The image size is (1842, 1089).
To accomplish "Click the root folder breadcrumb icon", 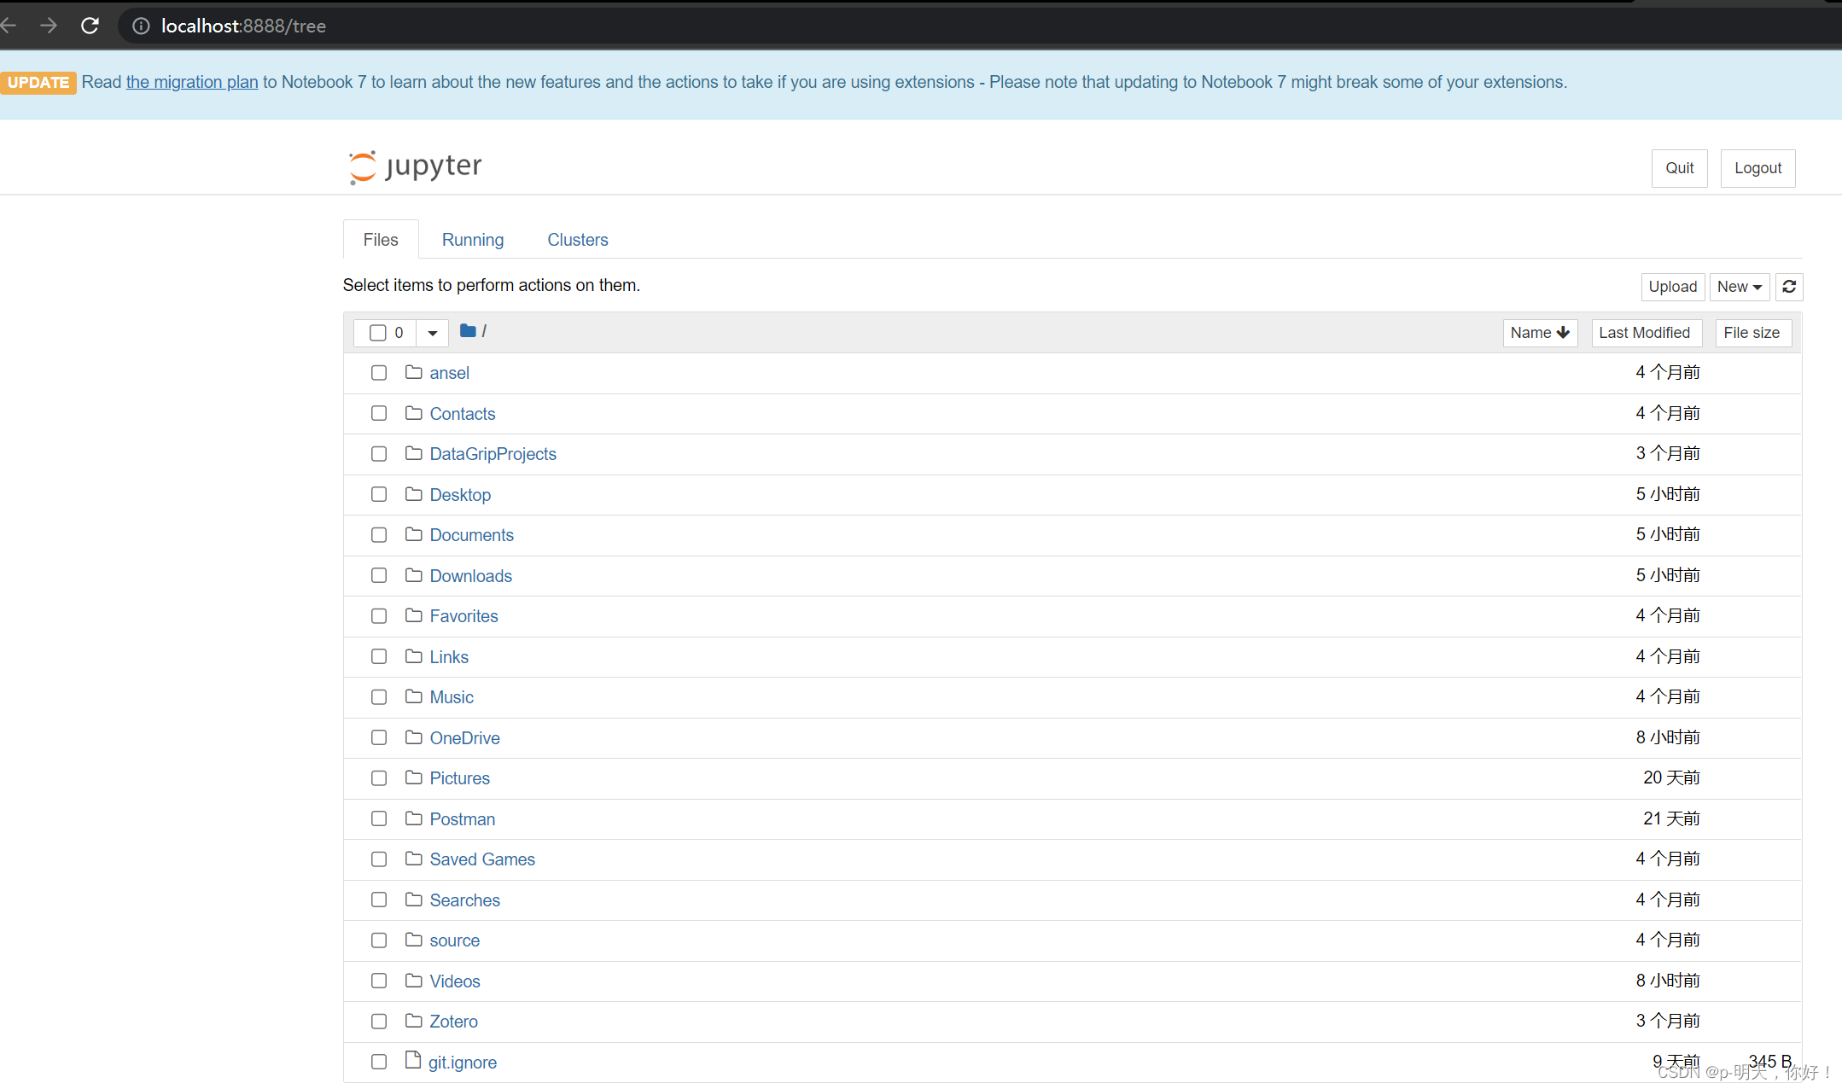I will (x=468, y=331).
